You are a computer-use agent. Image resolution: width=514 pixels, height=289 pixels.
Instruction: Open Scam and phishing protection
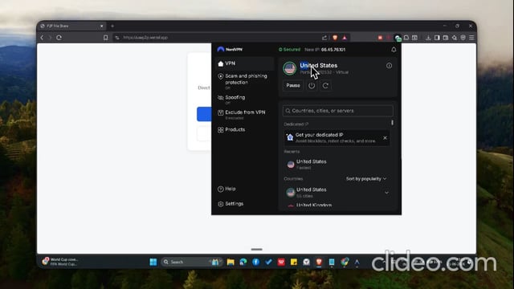(244, 81)
